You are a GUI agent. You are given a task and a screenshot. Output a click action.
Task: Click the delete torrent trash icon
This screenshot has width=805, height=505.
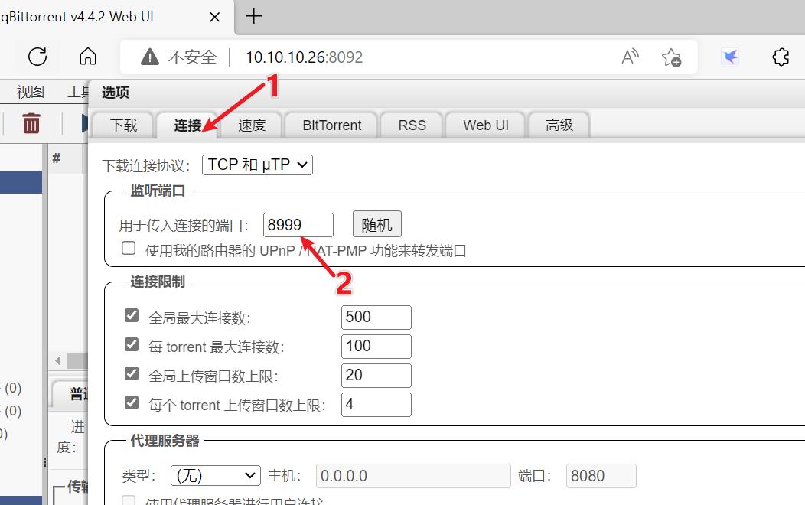pos(31,123)
